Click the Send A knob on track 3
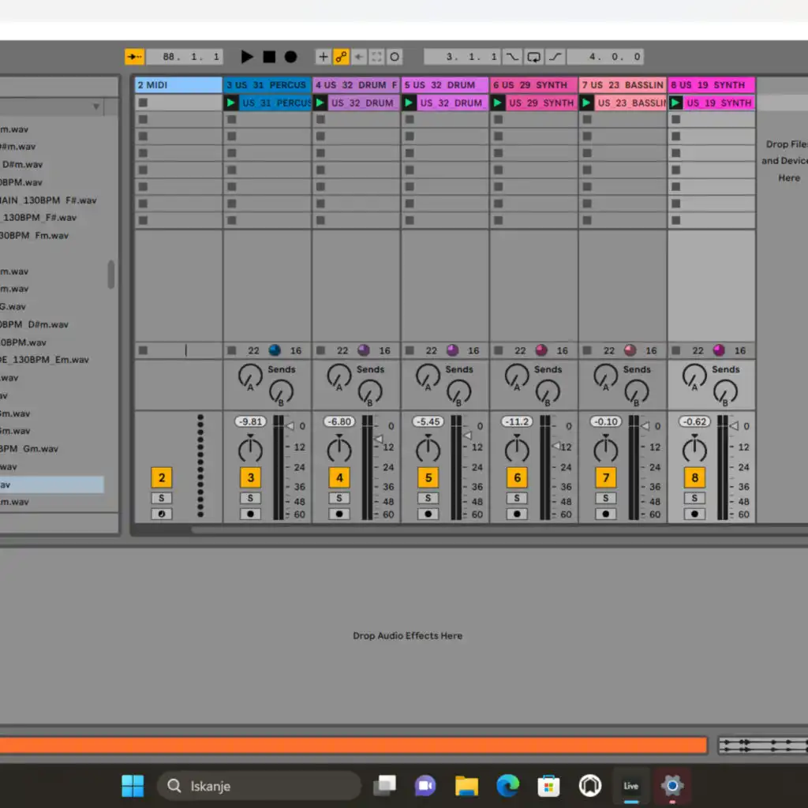The height and width of the screenshot is (808, 808). (250, 376)
